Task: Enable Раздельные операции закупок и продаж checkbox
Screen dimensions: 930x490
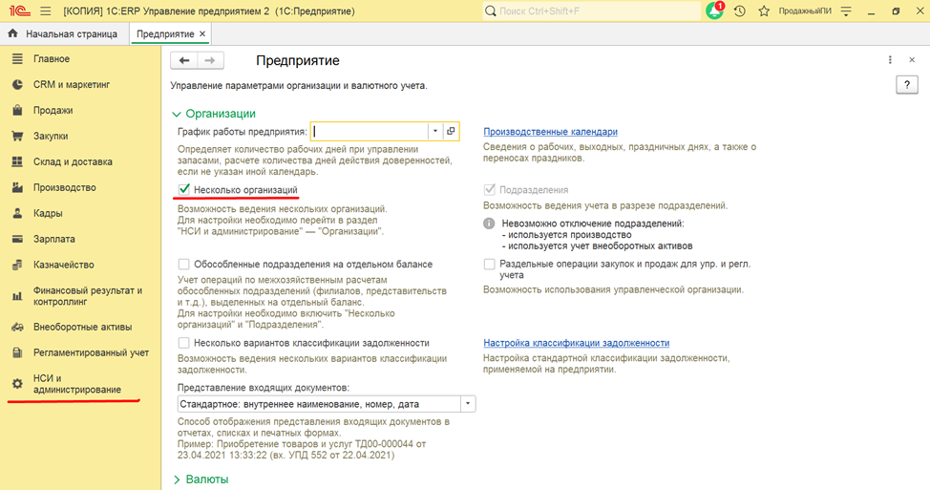Action: pos(489,264)
